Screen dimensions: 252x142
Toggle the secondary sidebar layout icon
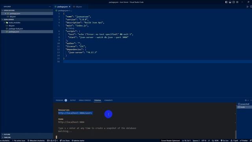pos(233,2)
